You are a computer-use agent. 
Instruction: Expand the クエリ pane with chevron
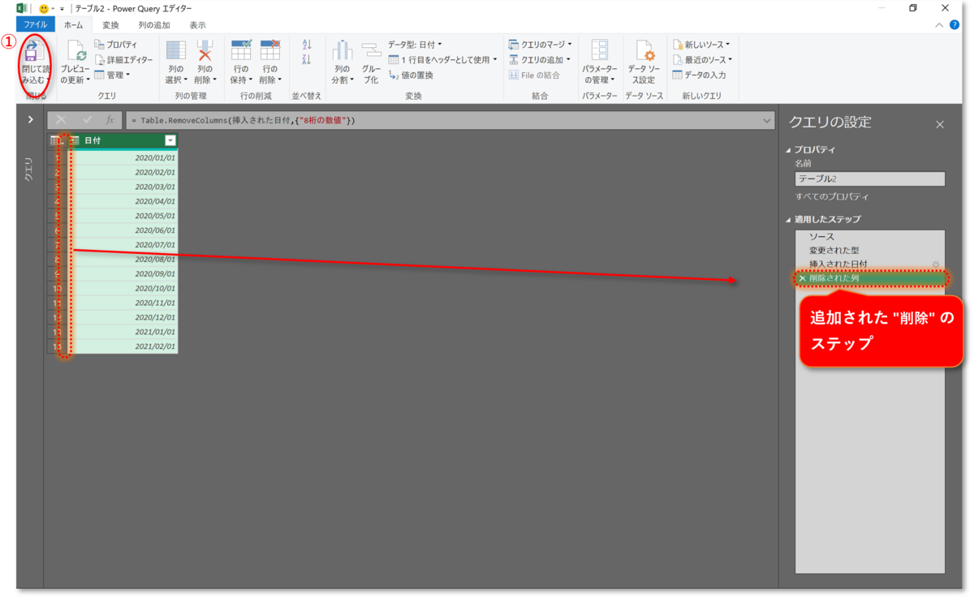pyautogui.click(x=30, y=119)
